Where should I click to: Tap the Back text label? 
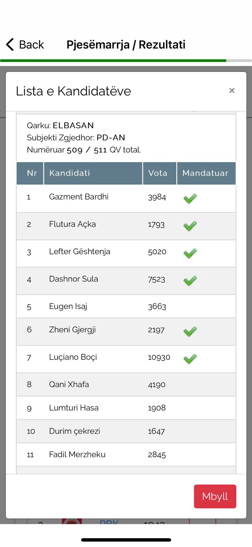pos(31,45)
